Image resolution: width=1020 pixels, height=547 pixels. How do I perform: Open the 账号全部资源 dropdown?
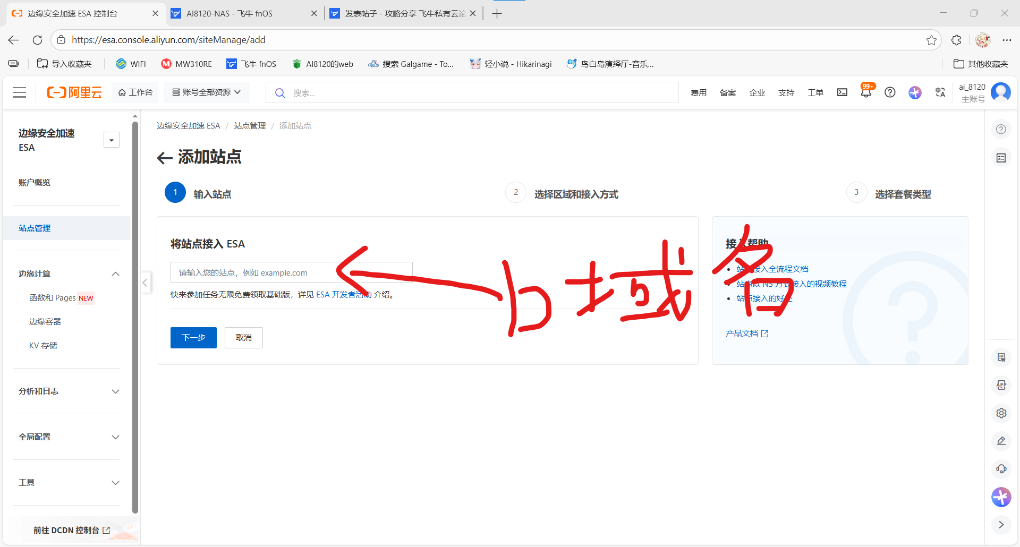pos(206,92)
